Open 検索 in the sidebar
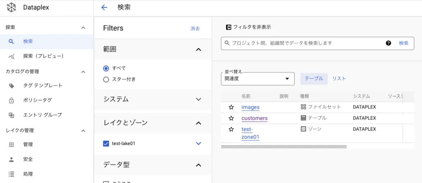Screen dimensions: 422x183 pyautogui.click(x=47, y=42)
